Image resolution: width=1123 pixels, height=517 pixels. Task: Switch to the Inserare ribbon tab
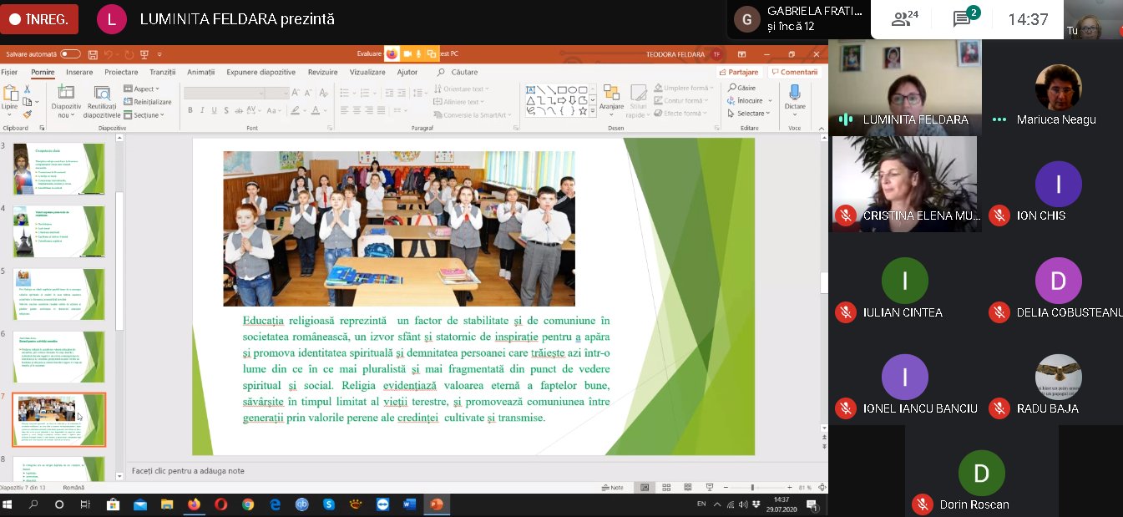point(80,73)
